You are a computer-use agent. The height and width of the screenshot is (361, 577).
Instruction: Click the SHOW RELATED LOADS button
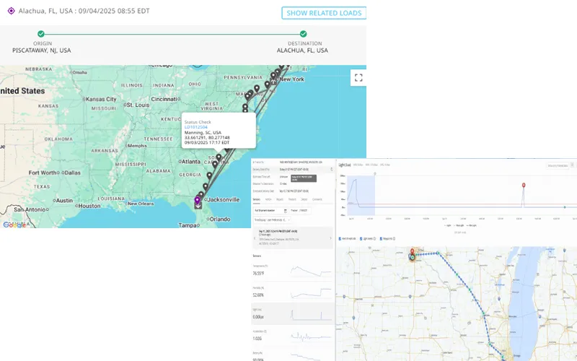click(x=323, y=13)
